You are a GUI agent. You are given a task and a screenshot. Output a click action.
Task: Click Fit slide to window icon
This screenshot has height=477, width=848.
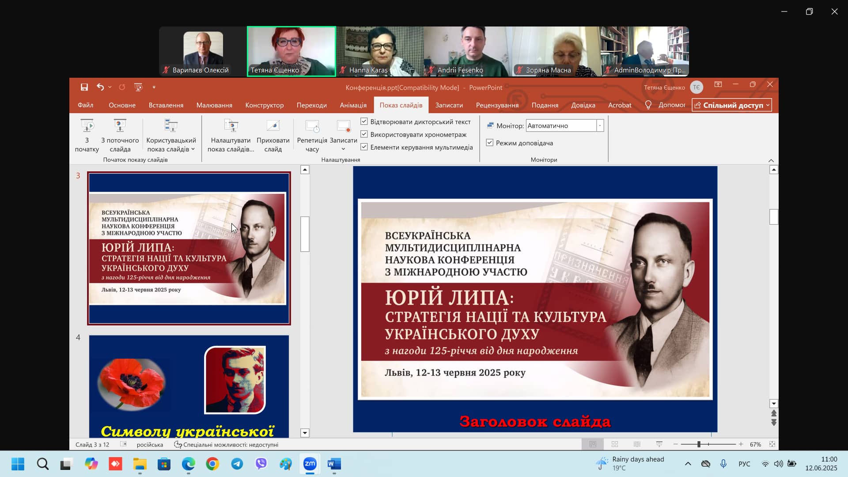coord(772,444)
